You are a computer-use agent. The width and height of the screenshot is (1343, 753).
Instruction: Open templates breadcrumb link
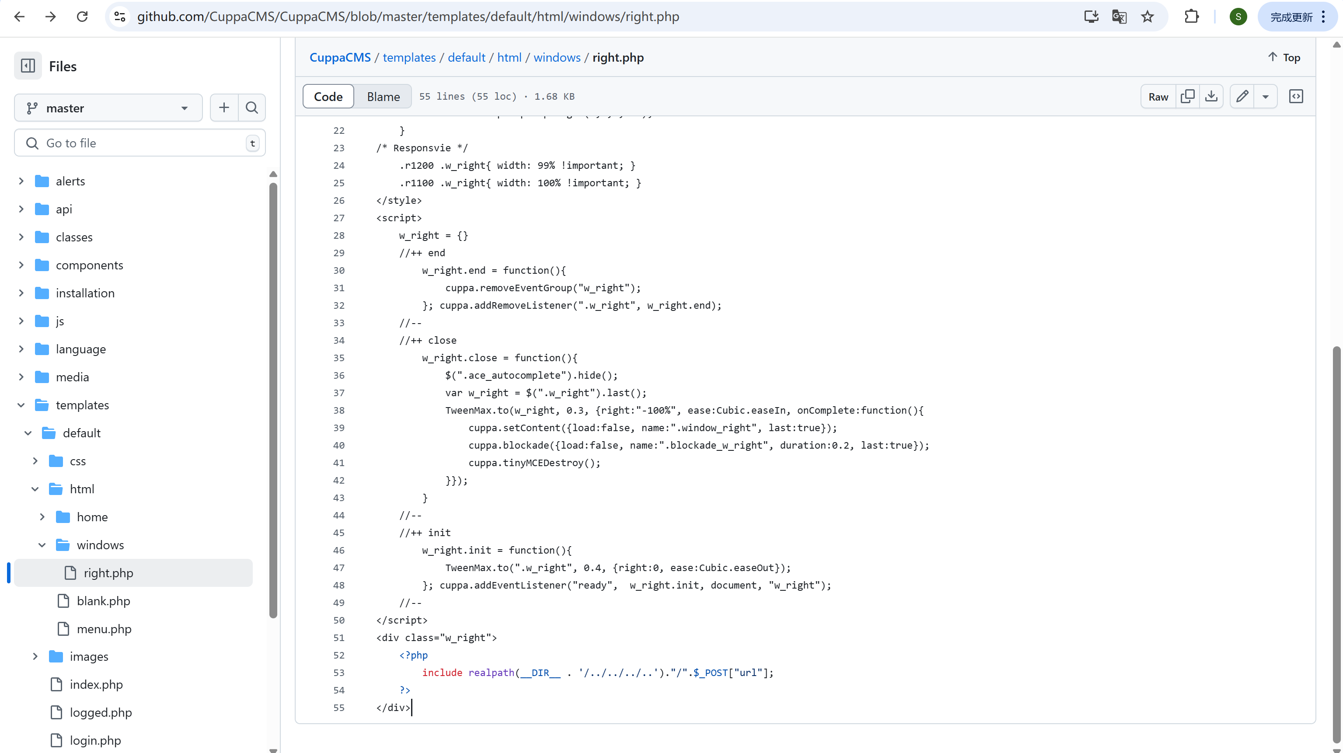(409, 57)
